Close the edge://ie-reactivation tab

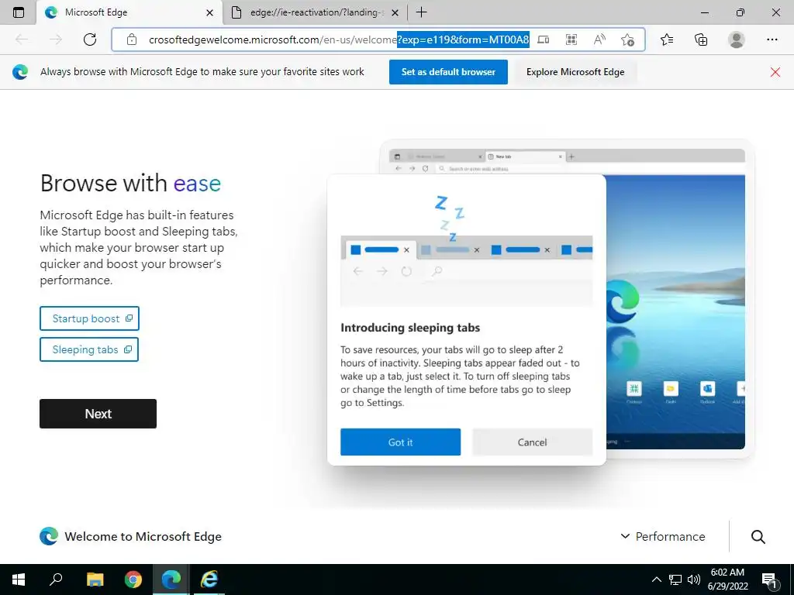395,12
